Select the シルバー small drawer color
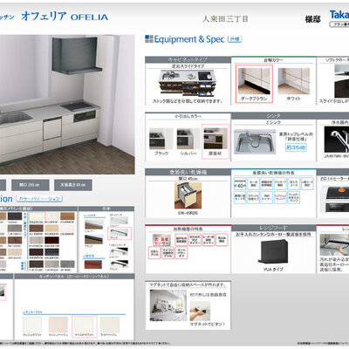The height and width of the screenshot is (349, 349). [188, 141]
